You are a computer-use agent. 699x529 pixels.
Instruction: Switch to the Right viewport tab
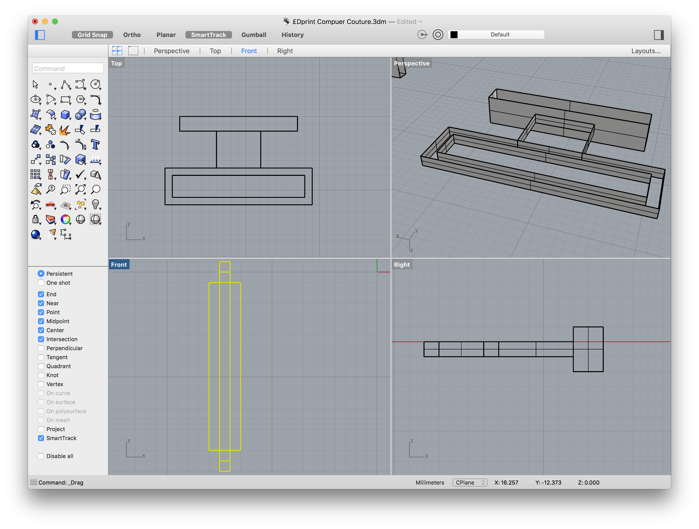285,51
